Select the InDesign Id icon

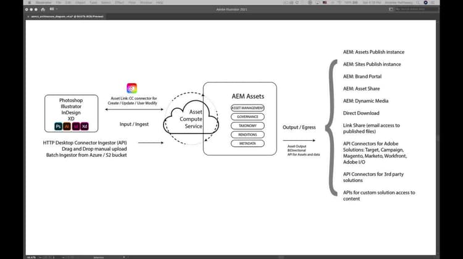coord(76,126)
